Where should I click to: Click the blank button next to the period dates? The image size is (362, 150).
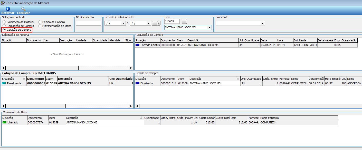click(154, 23)
